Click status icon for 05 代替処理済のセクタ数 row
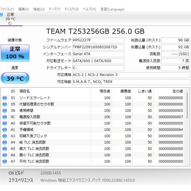191x191 pixels. coord(5,104)
